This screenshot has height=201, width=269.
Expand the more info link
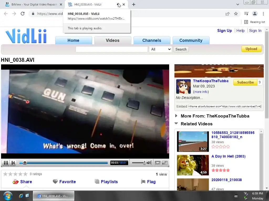[201, 92]
